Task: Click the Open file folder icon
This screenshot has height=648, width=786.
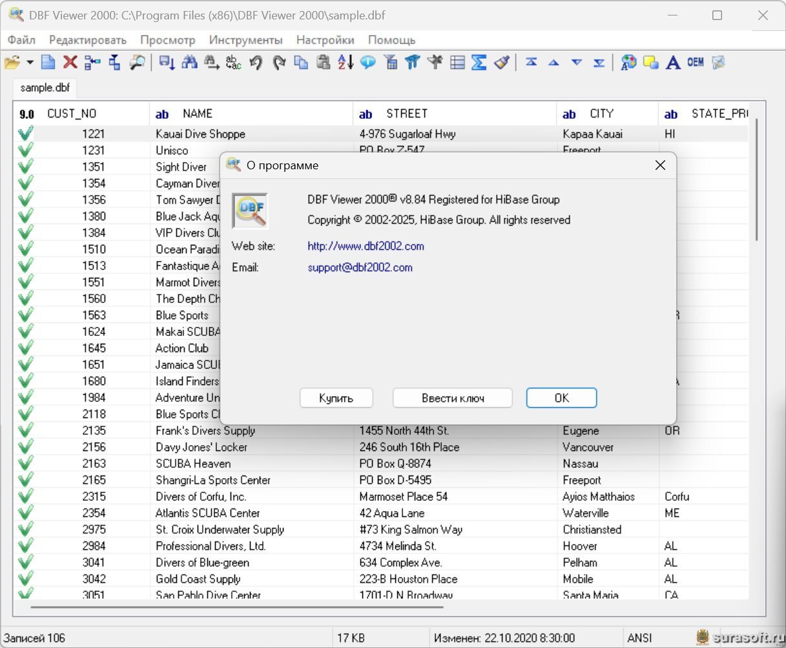Action: pos(12,62)
